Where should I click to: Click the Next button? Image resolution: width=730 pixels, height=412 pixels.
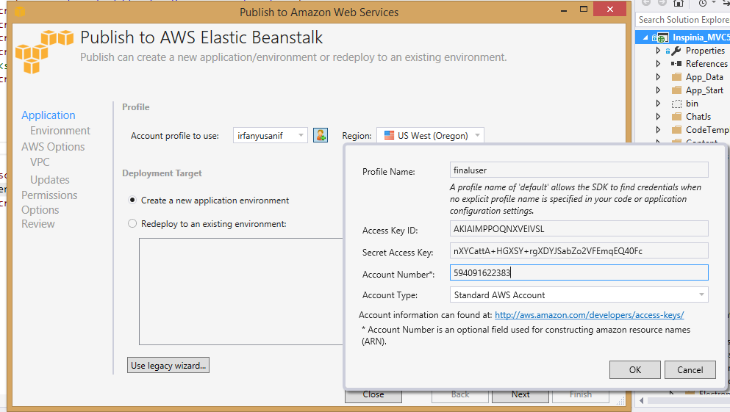tap(520, 395)
